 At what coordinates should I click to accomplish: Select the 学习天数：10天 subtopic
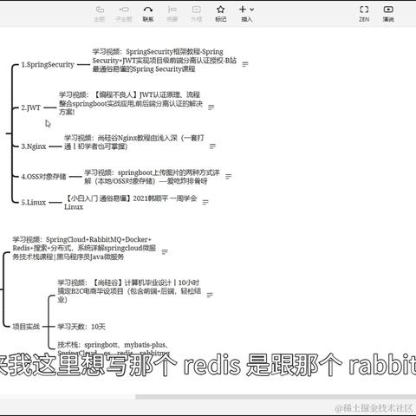coord(81,327)
